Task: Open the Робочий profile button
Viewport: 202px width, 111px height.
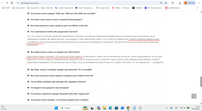Action: coord(189,3)
